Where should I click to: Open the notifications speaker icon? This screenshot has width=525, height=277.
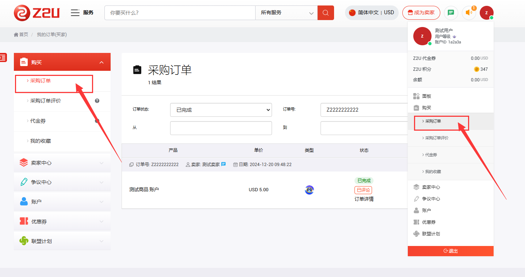(469, 13)
